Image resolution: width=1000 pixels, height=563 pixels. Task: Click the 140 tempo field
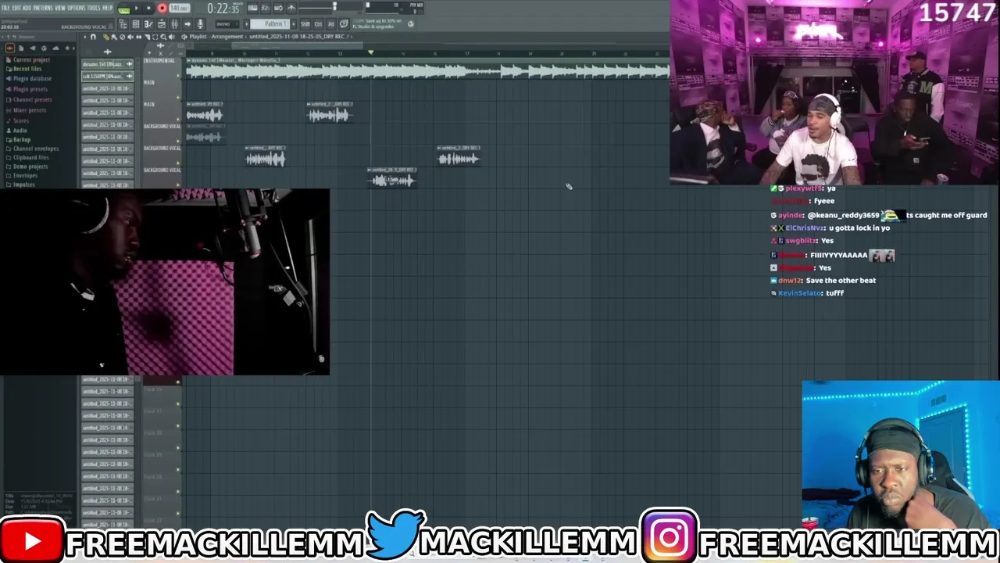[179, 8]
